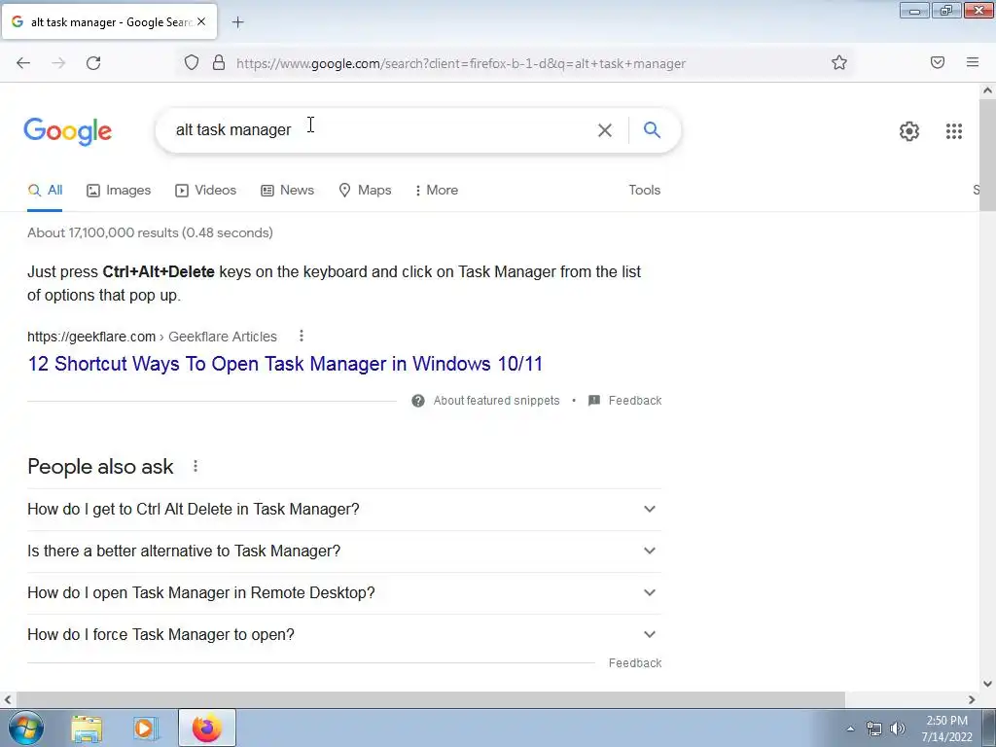Click the vertical scrollbar thumb
This screenshot has width=996, height=747.
pyautogui.click(x=987, y=155)
